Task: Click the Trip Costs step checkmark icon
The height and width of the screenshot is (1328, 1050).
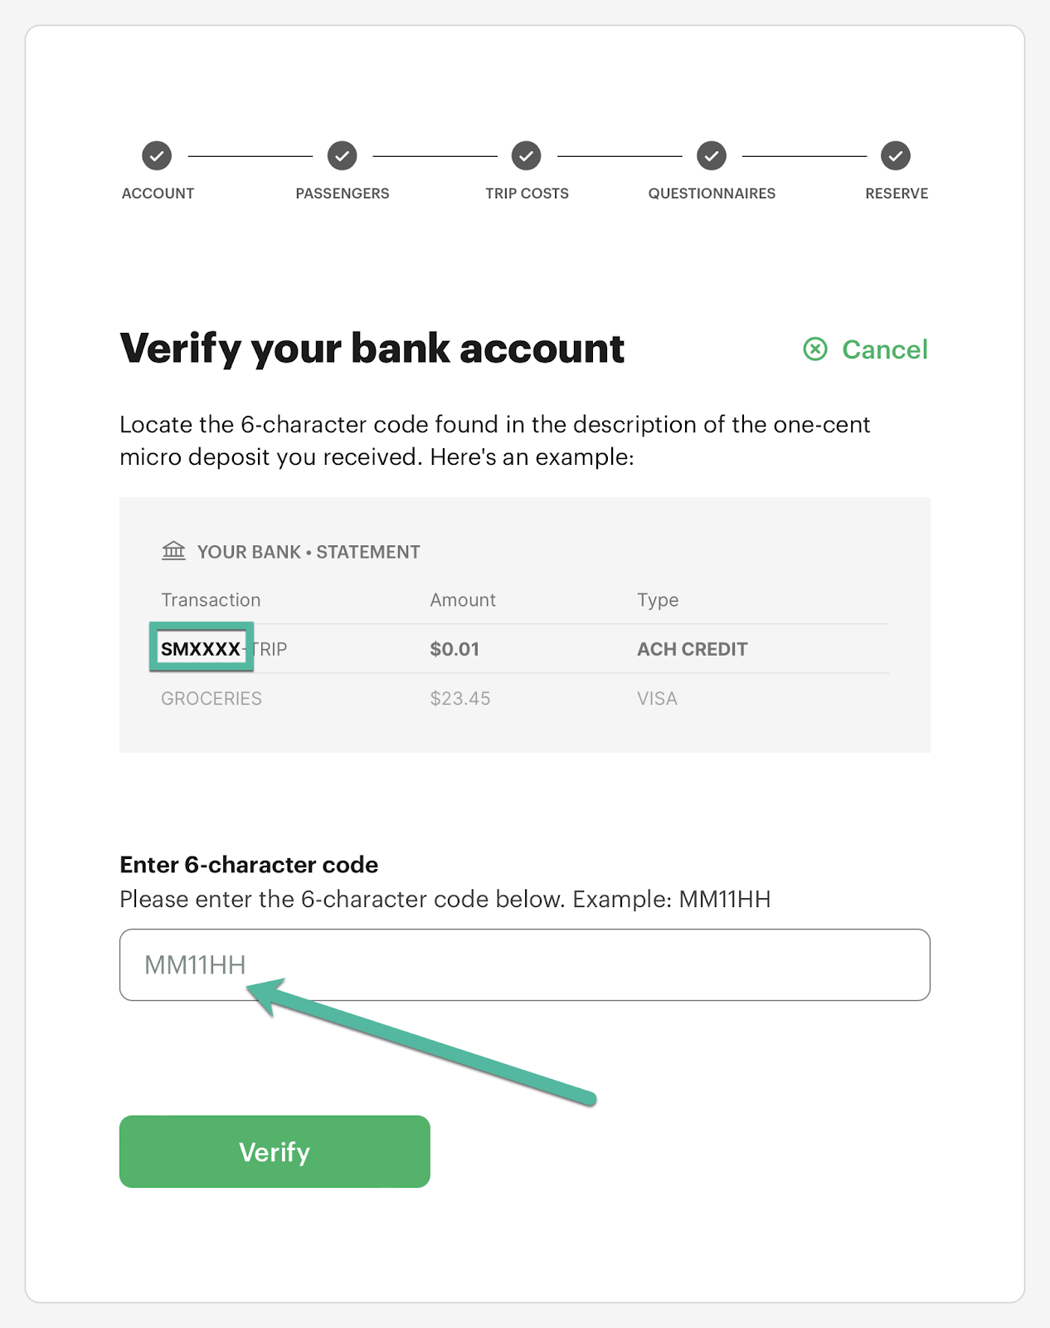Action: tap(526, 155)
